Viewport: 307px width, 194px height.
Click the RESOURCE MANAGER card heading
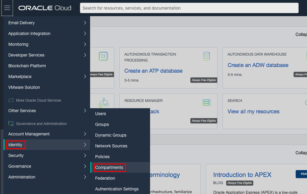click(x=143, y=101)
